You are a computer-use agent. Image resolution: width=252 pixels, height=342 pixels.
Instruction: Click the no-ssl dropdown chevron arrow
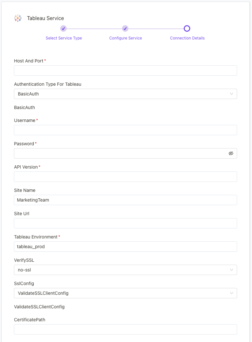pyautogui.click(x=232, y=270)
